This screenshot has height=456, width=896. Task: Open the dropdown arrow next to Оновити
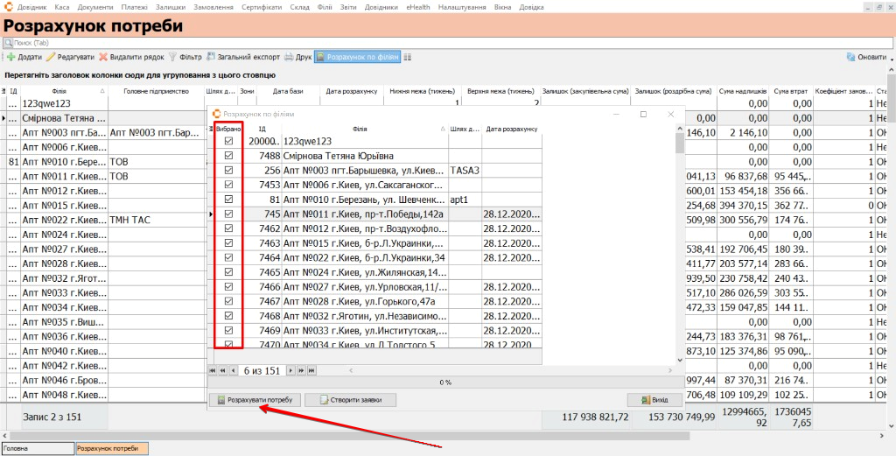pos(891,58)
